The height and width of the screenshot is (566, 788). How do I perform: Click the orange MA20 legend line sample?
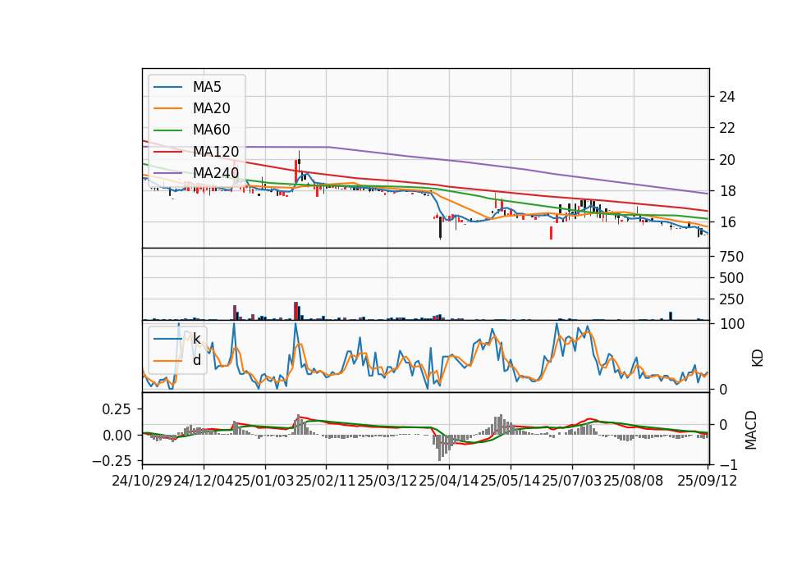pos(167,108)
